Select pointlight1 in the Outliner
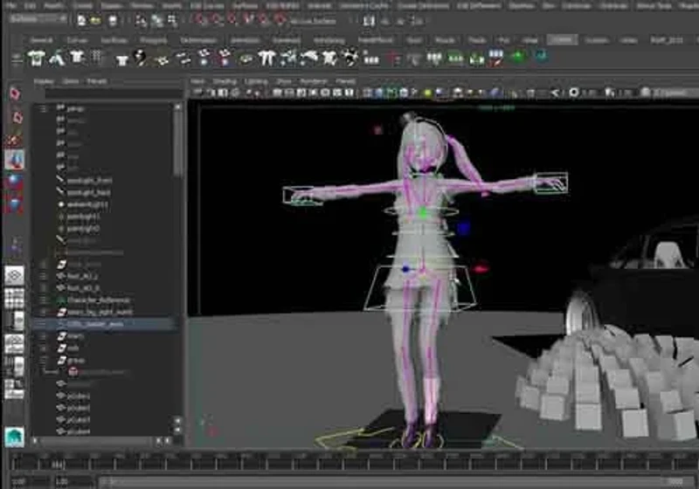 [83, 217]
